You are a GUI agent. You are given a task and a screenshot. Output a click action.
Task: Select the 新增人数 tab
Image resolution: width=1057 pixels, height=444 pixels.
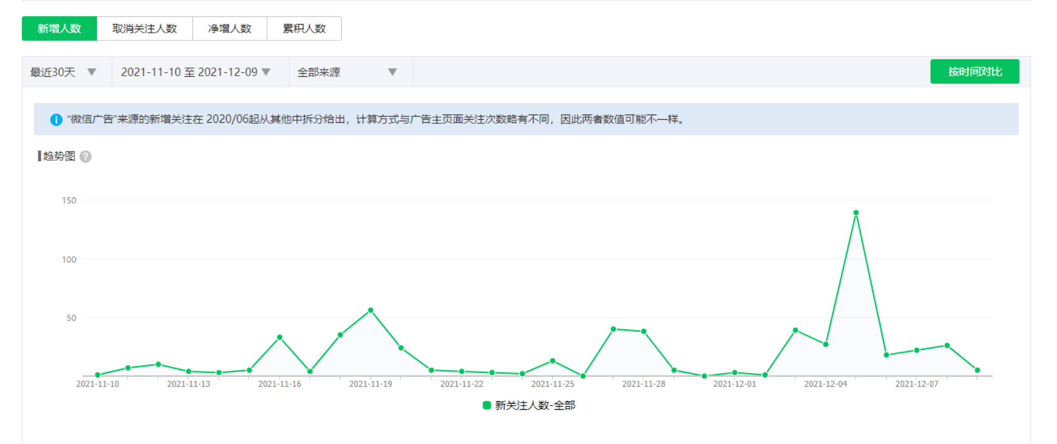coord(59,29)
